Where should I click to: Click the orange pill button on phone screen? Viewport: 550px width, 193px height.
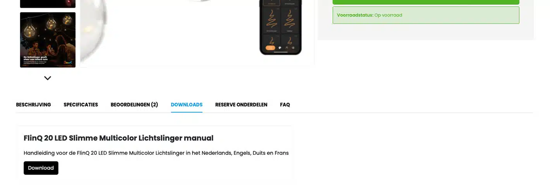coord(270,48)
